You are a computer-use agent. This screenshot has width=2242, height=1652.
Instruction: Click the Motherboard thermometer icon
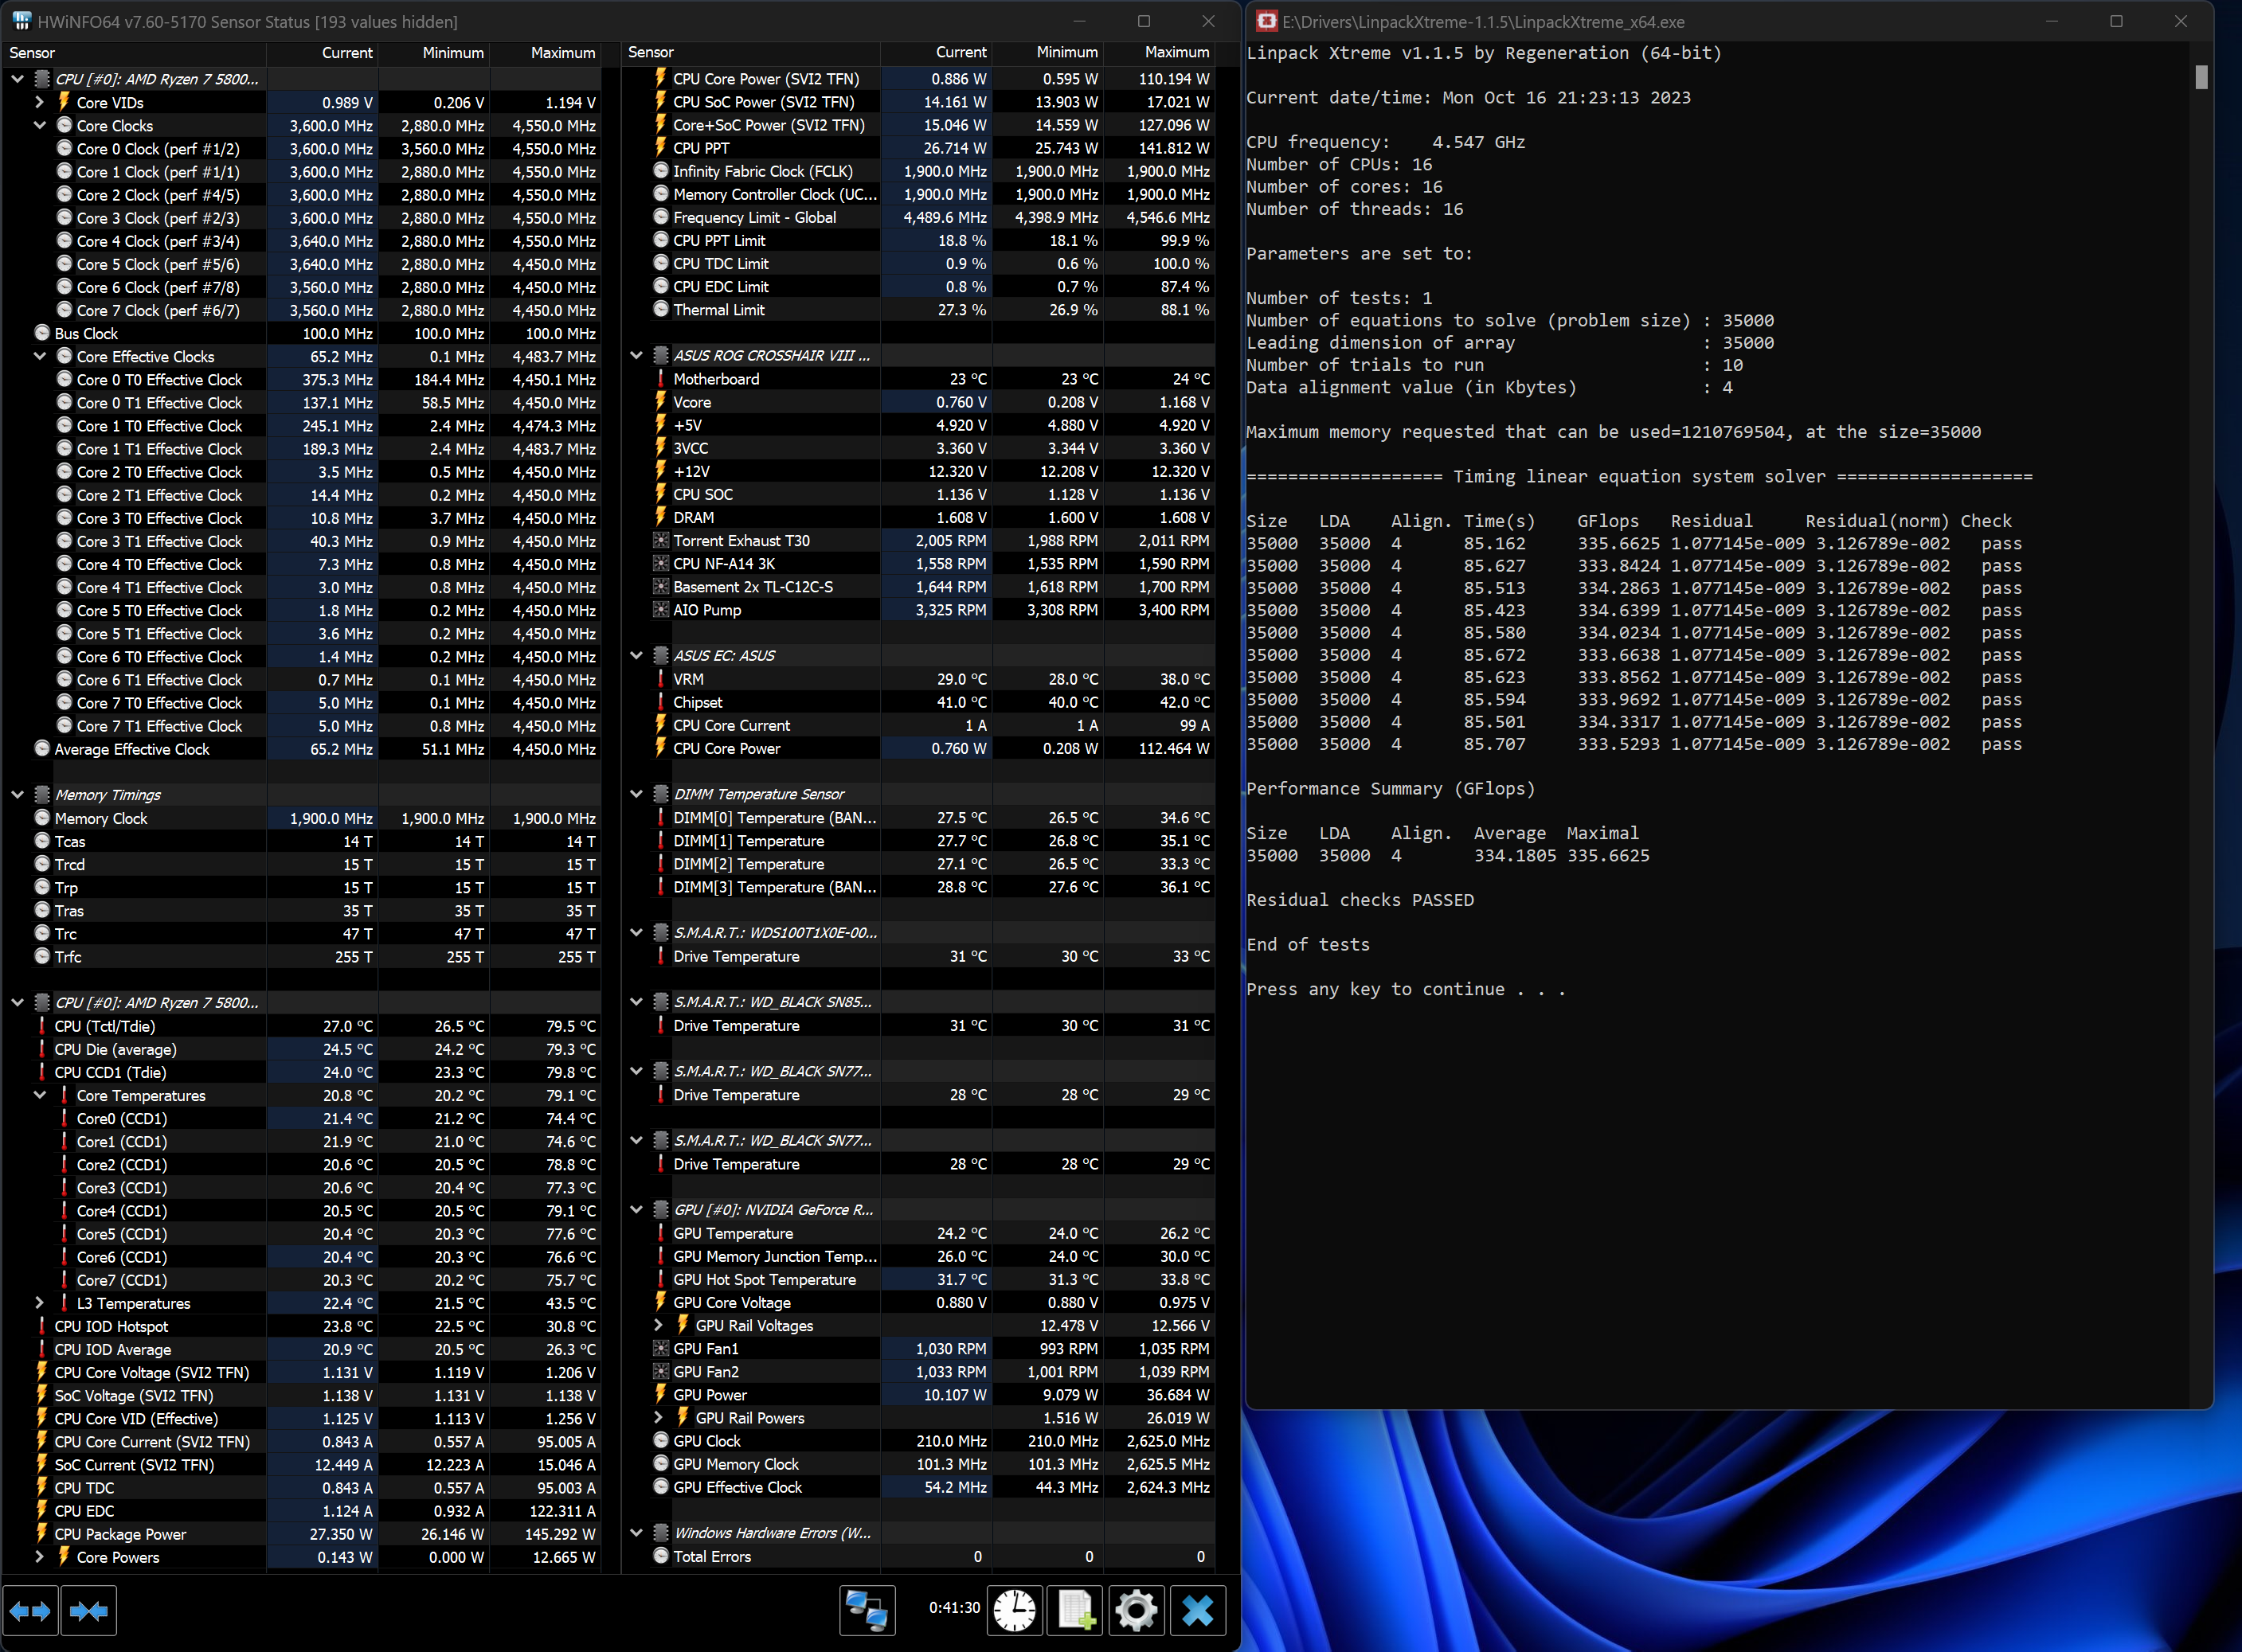tap(660, 379)
